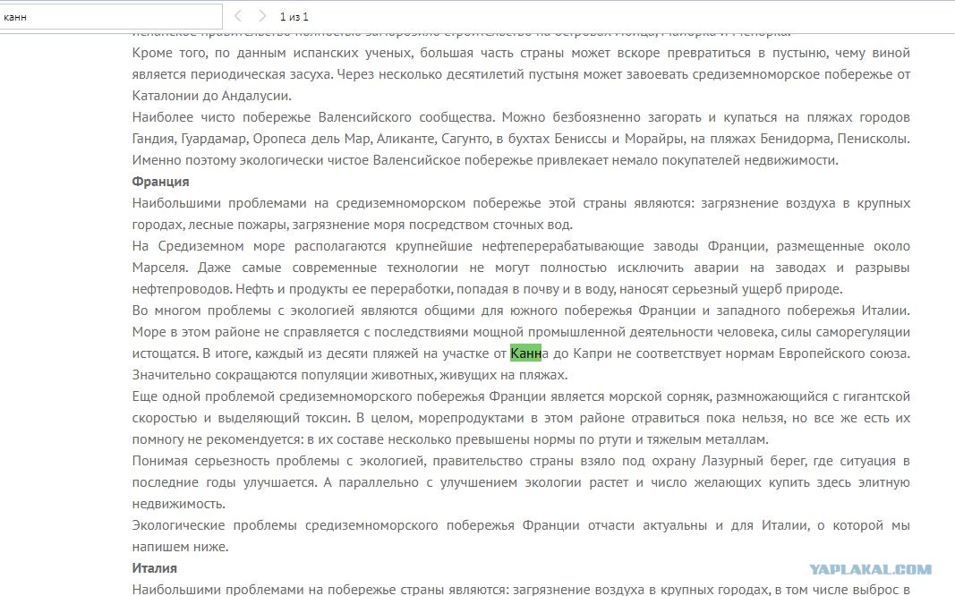This screenshot has width=955, height=596.
Task: Click the phrase "Лазурный берег"
Action: coord(755,461)
